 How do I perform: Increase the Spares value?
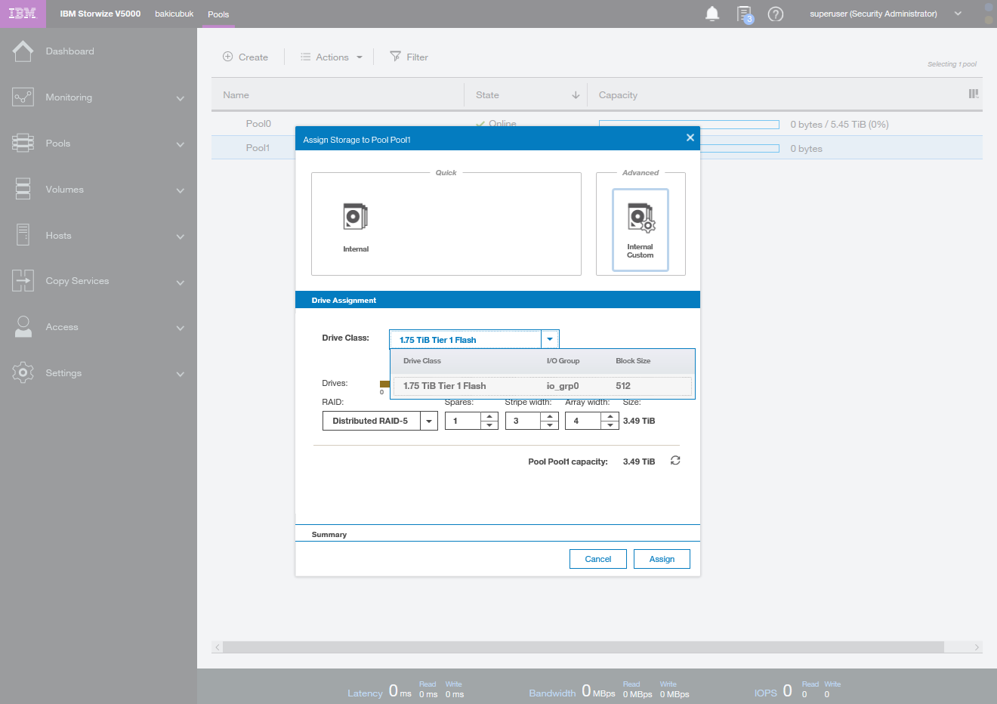pos(489,416)
